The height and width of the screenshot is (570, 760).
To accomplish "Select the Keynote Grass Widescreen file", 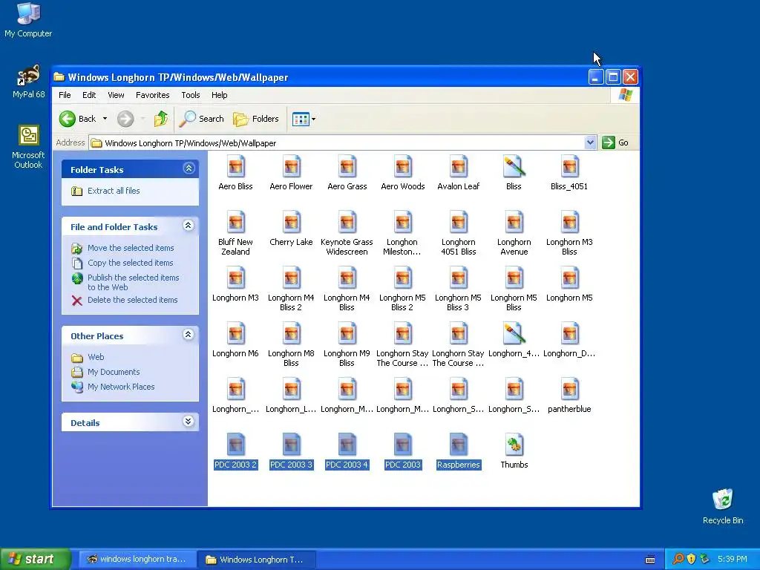I will [347, 233].
